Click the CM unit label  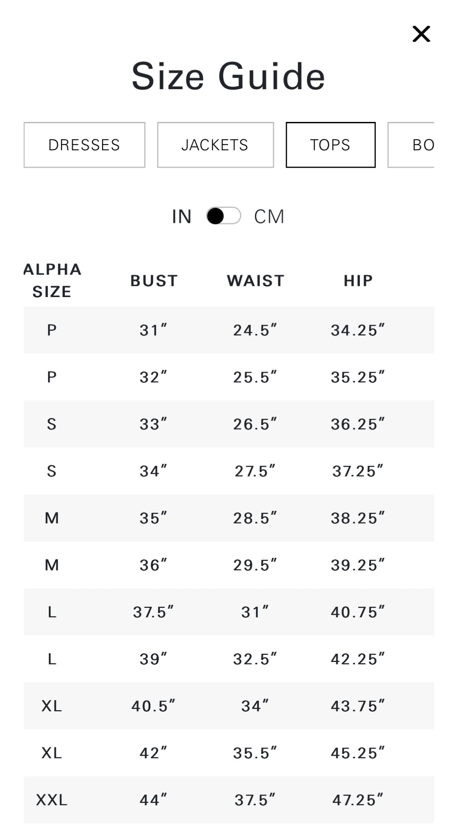(269, 216)
